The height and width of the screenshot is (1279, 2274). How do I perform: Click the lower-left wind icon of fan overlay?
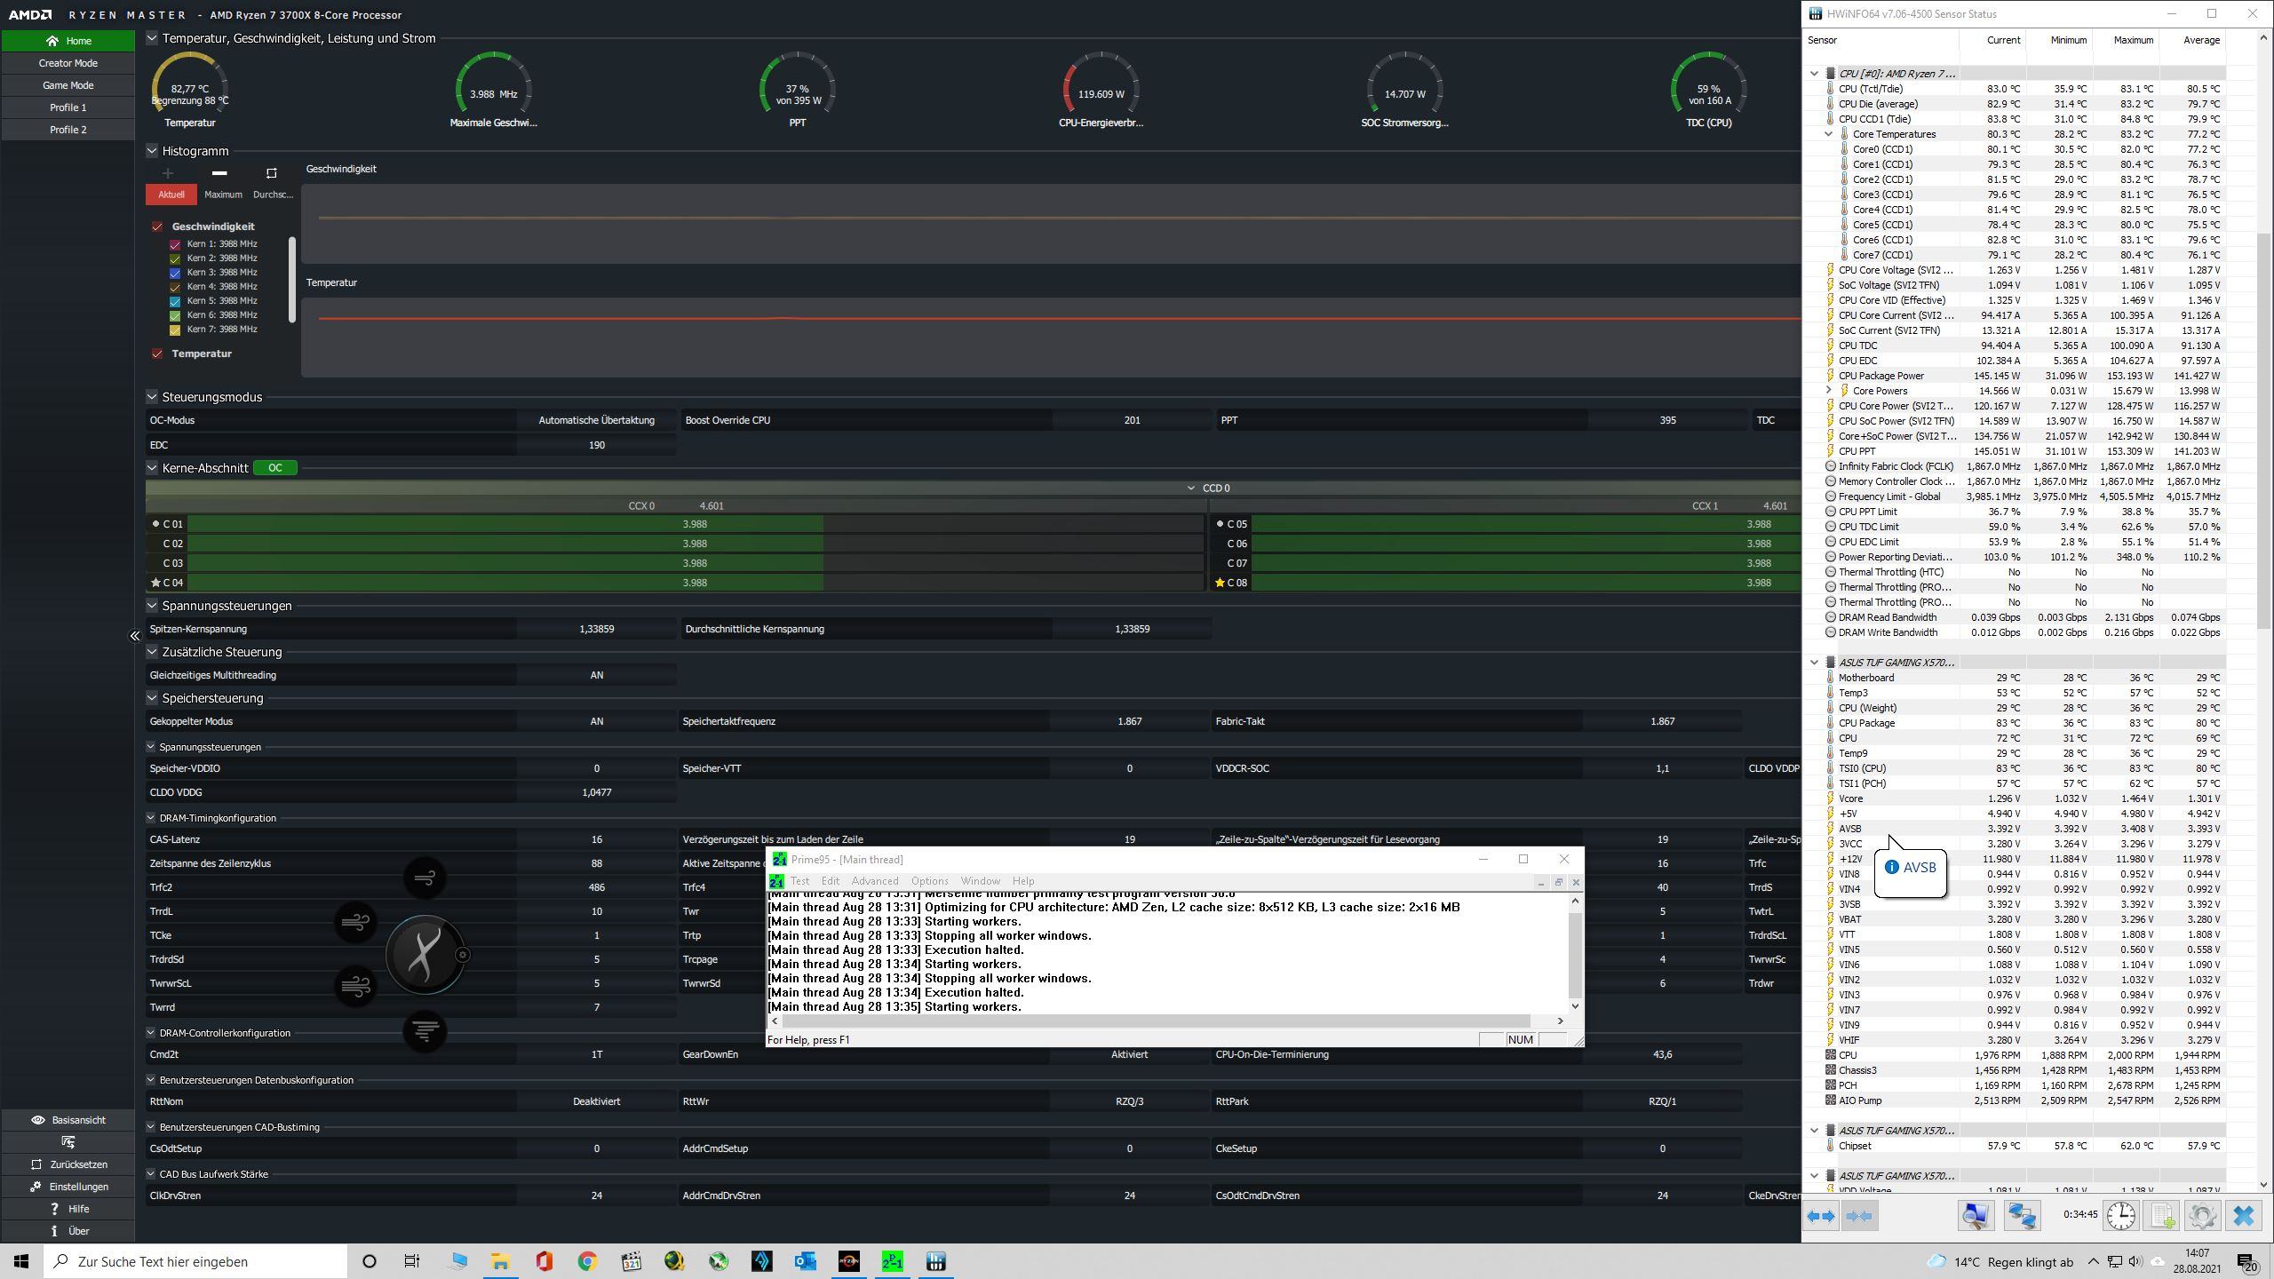[x=355, y=986]
